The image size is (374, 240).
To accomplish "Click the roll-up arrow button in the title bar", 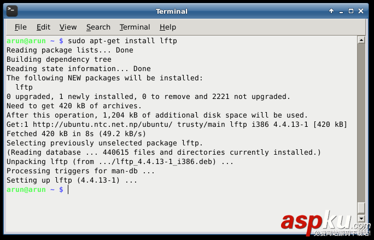I will click(331, 11).
